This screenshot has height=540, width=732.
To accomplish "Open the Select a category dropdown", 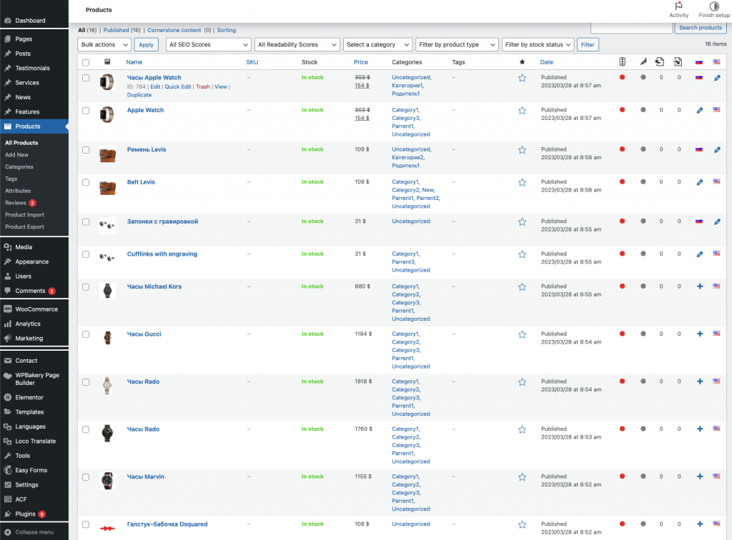I will coord(377,45).
